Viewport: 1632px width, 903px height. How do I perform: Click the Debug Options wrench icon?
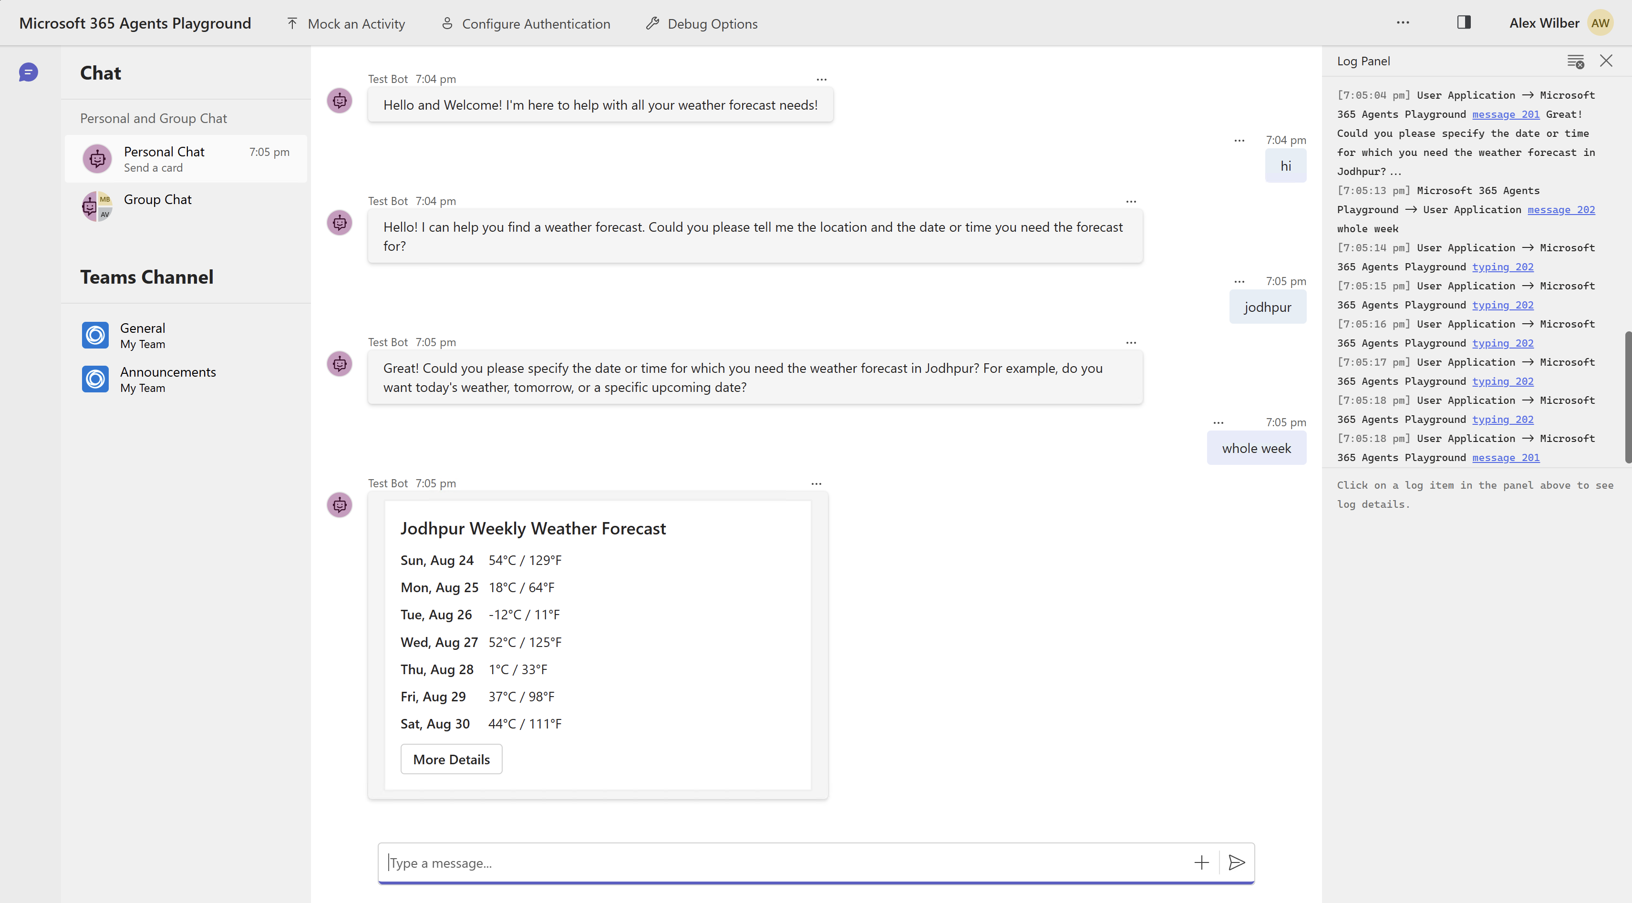tap(652, 23)
